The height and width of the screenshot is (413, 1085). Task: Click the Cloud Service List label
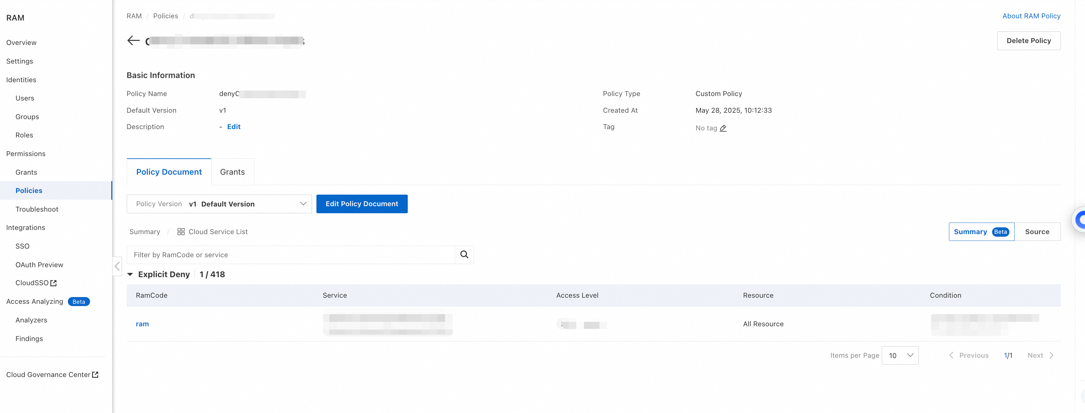[x=218, y=232]
